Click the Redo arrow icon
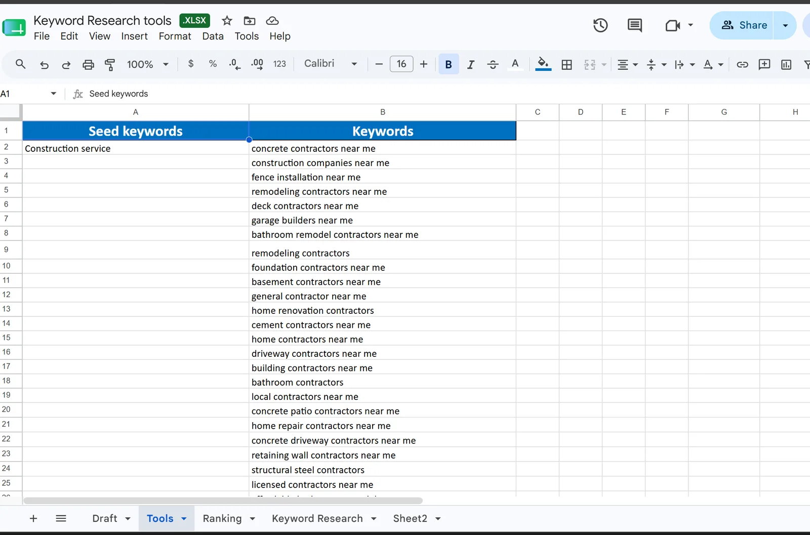The image size is (810, 535). [66, 64]
